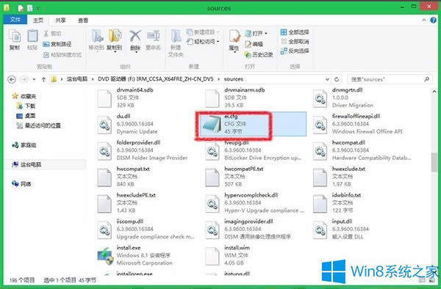This screenshot has width=441, height=289.
Task: Click Select none (全部取消)
Action: pyautogui.click(x=295, y=42)
